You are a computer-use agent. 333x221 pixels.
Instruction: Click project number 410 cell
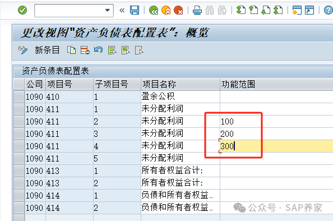point(70,96)
